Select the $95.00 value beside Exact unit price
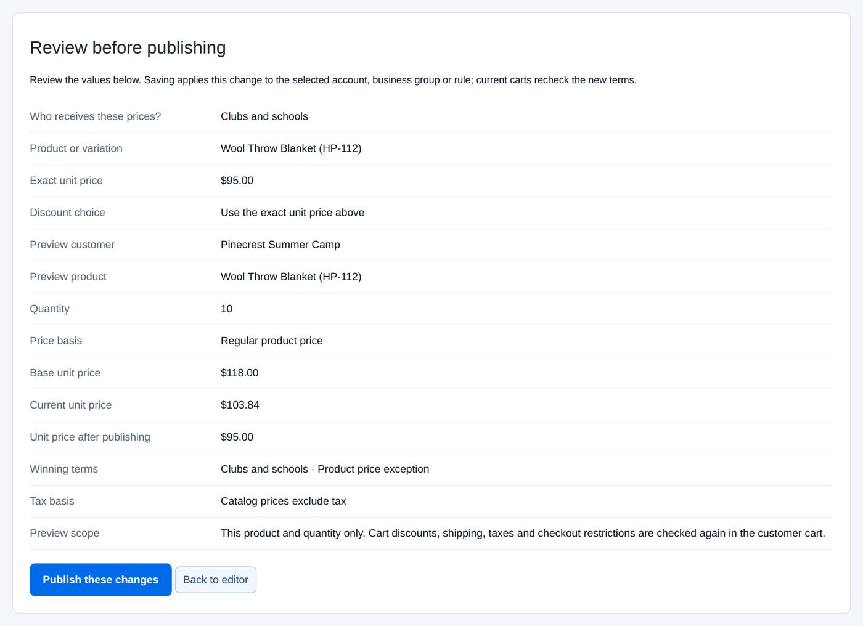This screenshot has width=863, height=626. click(x=237, y=181)
